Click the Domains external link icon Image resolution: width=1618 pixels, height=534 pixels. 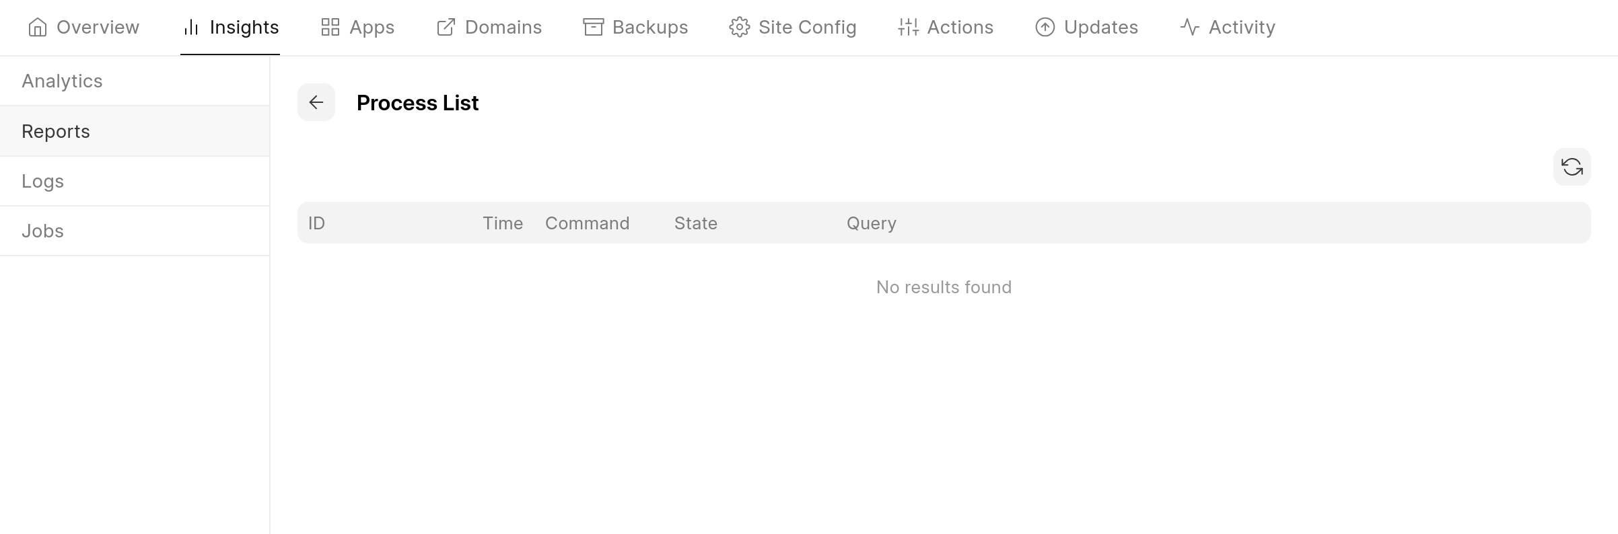(x=446, y=28)
